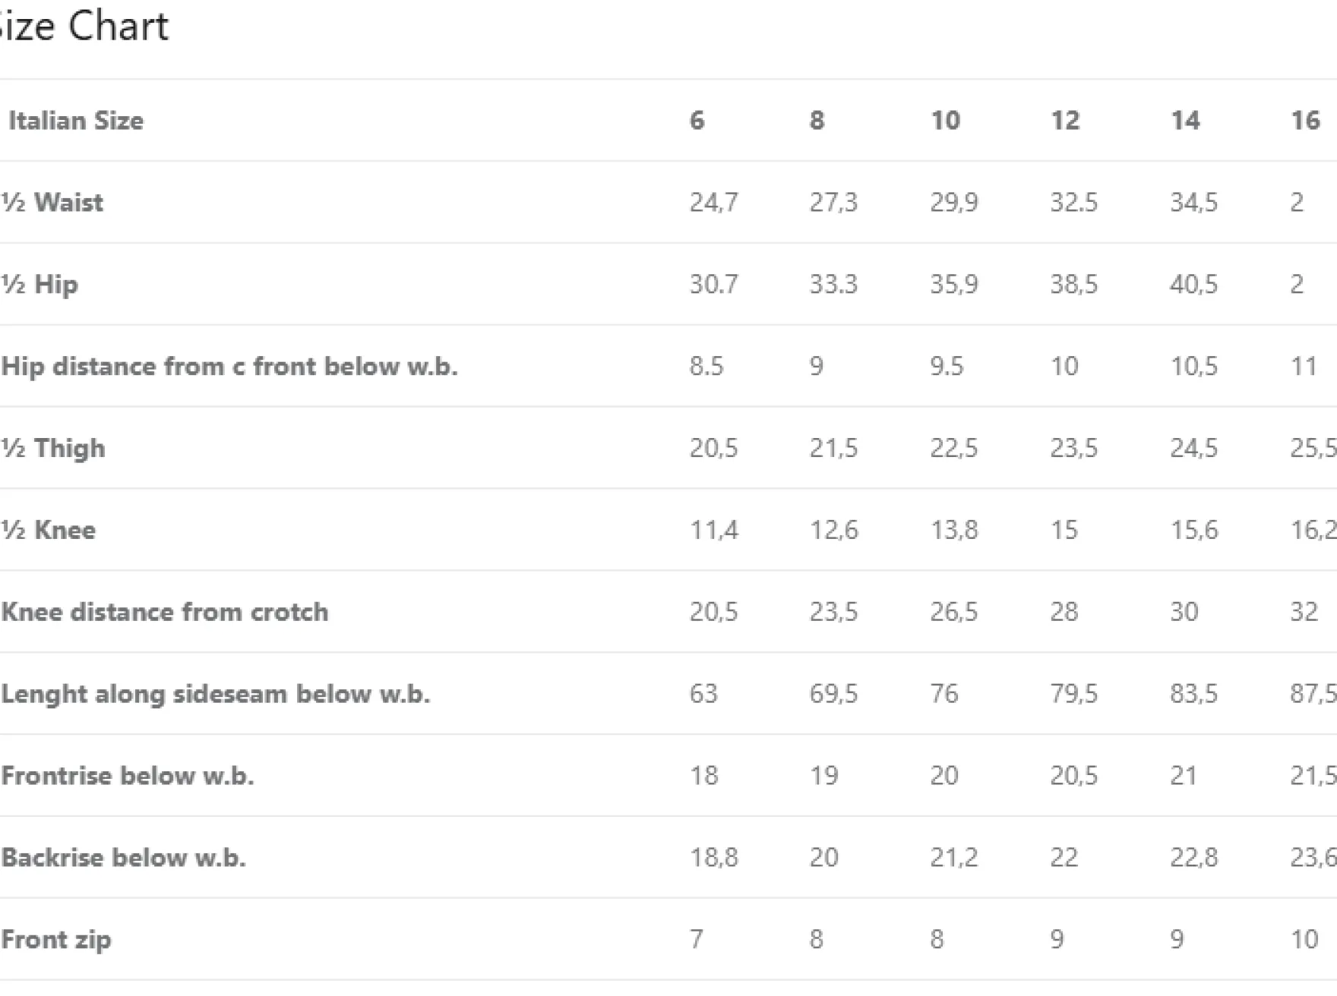
Task: Click size 6 column header
Action: click(x=697, y=120)
